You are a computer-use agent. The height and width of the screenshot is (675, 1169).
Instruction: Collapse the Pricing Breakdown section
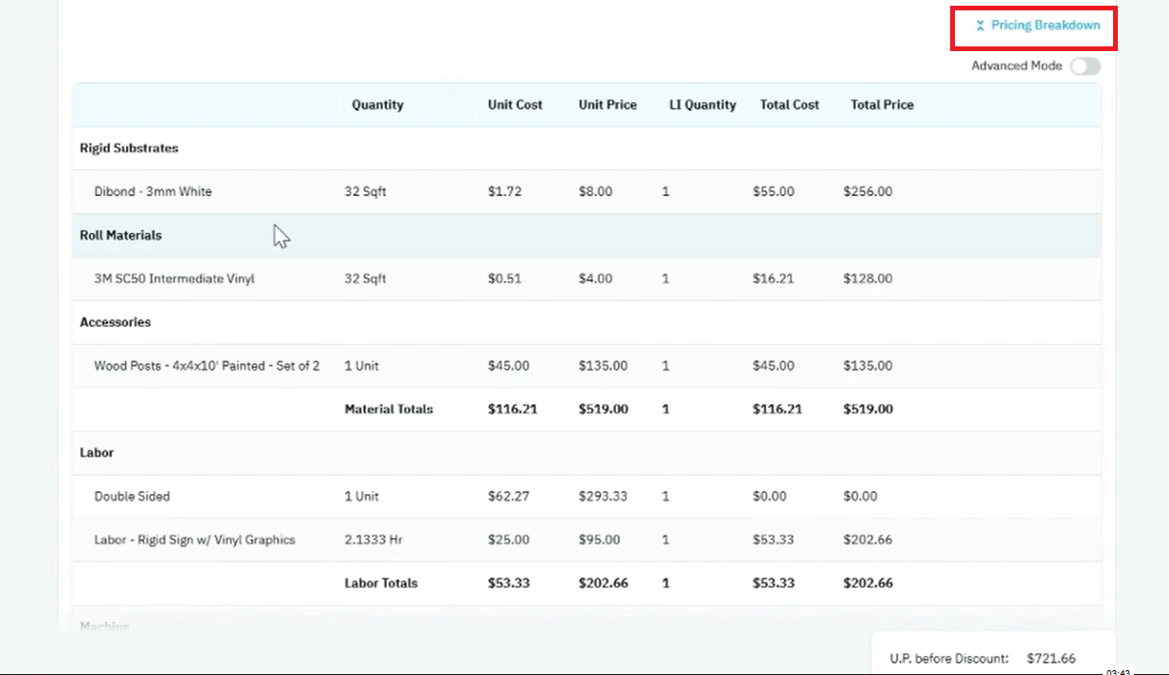pos(1036,26)
